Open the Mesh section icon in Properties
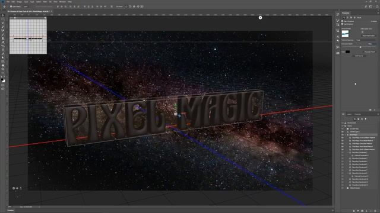Image resolution: width=380 pixels, height=213 pixels. (344, 18)
